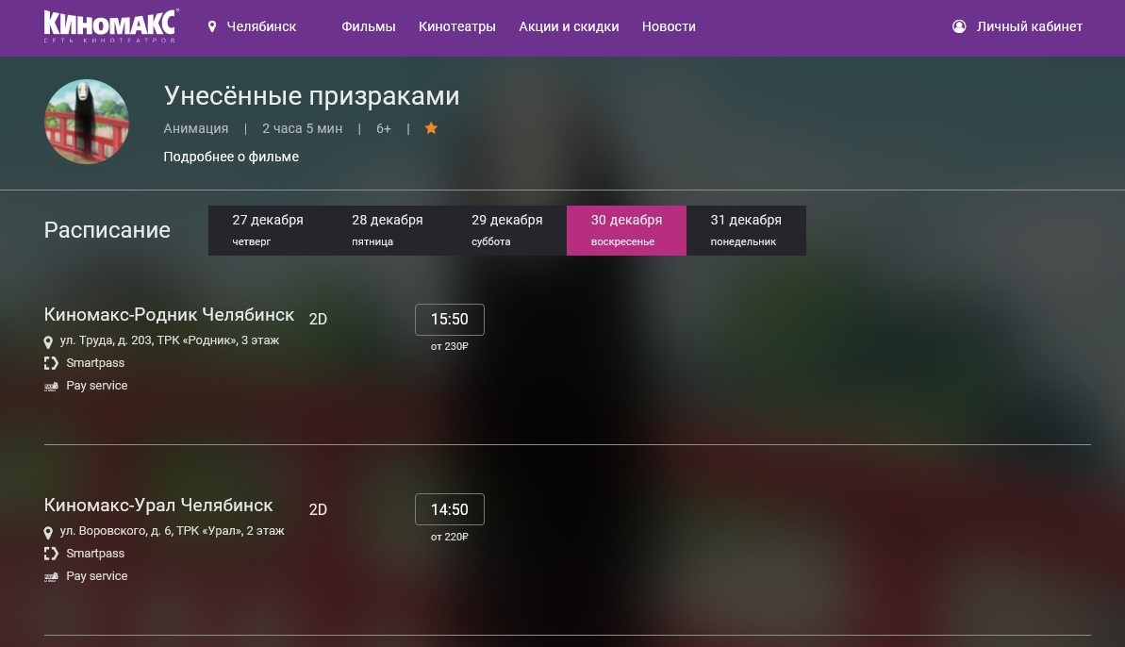The height and width of the screenshot is (647, 1125).
Task: Click the Расписание heading
Action: click(x=107, y=229)
